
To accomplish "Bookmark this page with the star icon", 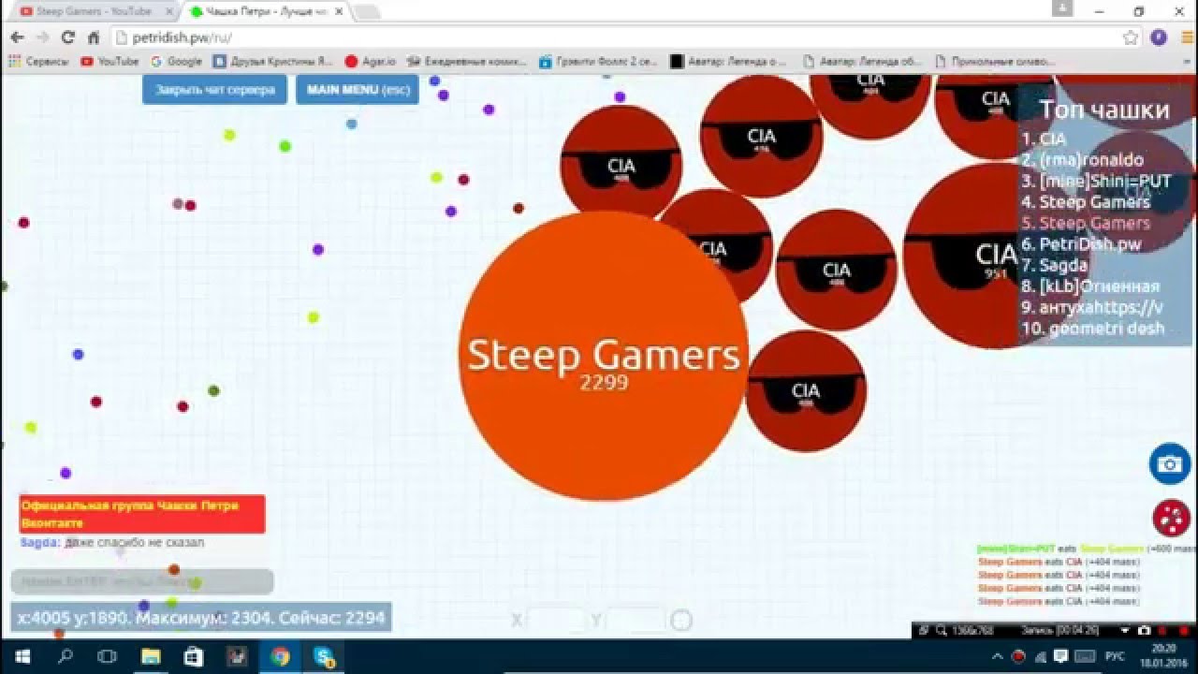I will click(1131, 37).
